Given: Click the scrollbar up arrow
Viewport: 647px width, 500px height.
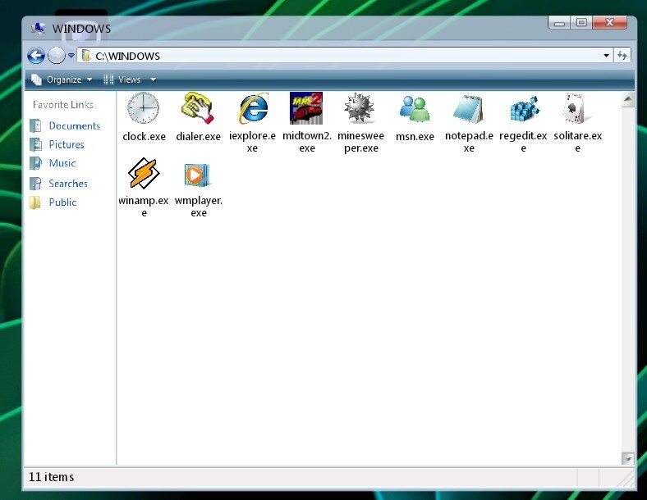Looking at the screenshot, I should coord(627,99).
